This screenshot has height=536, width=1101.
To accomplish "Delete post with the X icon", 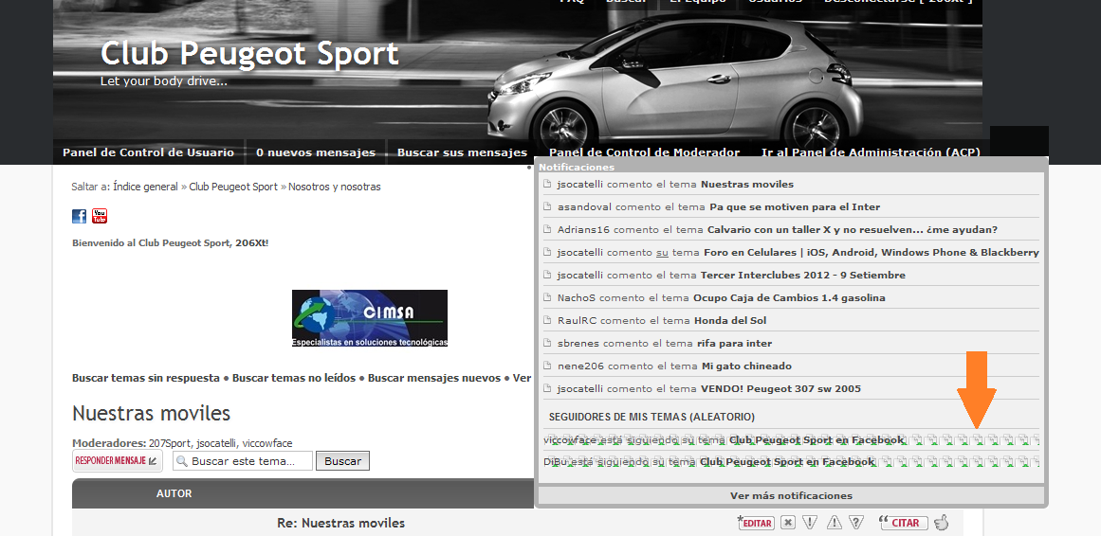I will coord(789,523).
